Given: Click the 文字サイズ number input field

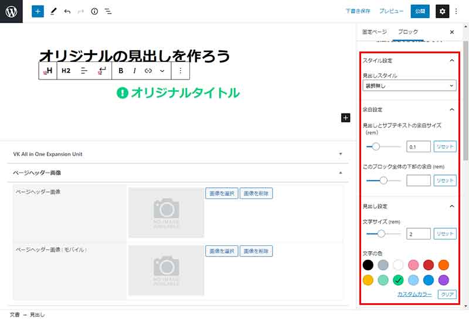Looking at the screenshot, I should (x=419, y=234).
